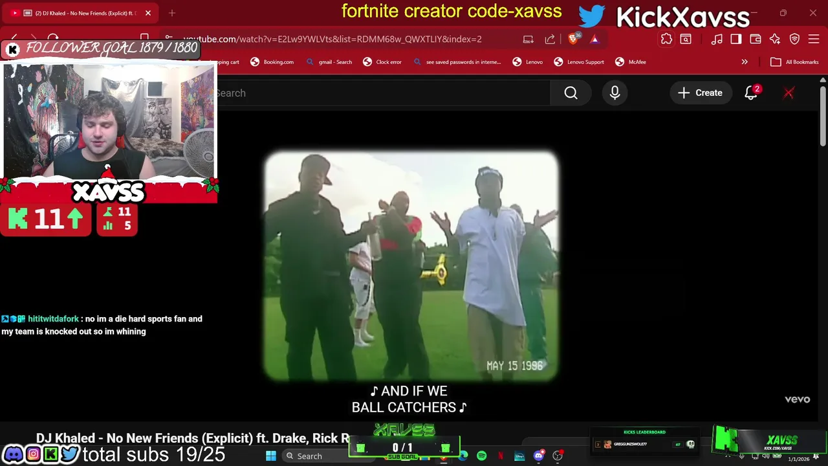Open the Leo AI sparkle icon
The width and height of the screenshot is (828, 466).
[x=775, y=39]
